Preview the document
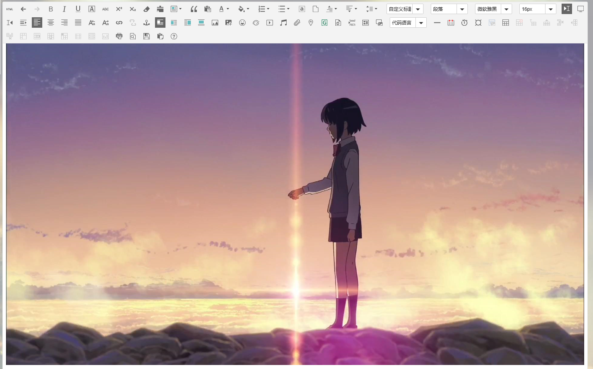Image resolution: width=593 pixels, height=369 pixels. tap(133, 36)
